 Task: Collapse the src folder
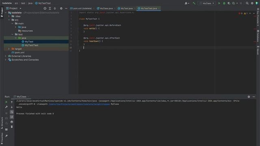coord(9,20)
